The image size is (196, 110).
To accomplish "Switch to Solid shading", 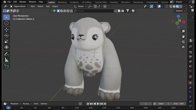I will (174, 6).
